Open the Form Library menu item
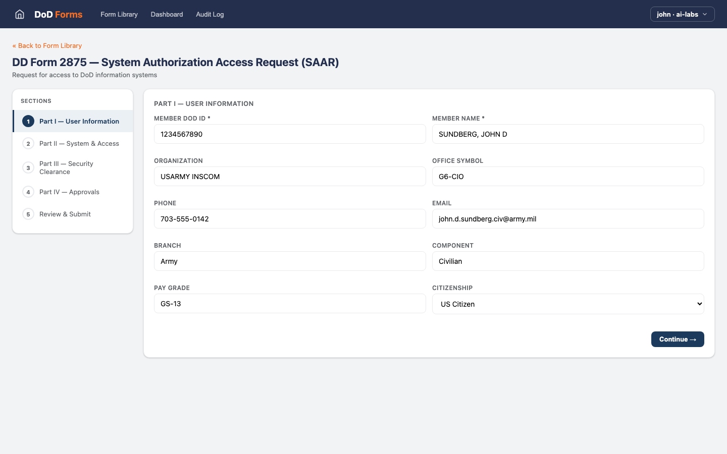The height and width of the screenshot is (454, 727). tap(119, 14)
